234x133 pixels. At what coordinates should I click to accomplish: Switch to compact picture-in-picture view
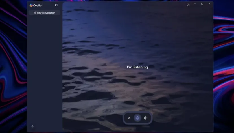pyautogui.click(x=188, y=5)
